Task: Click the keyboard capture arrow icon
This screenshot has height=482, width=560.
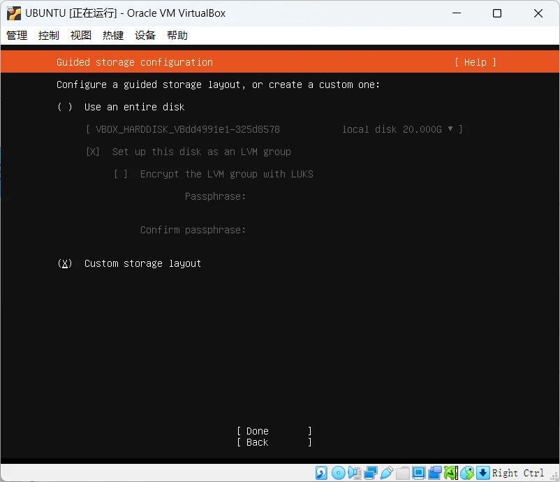Action: pos(483,473)
